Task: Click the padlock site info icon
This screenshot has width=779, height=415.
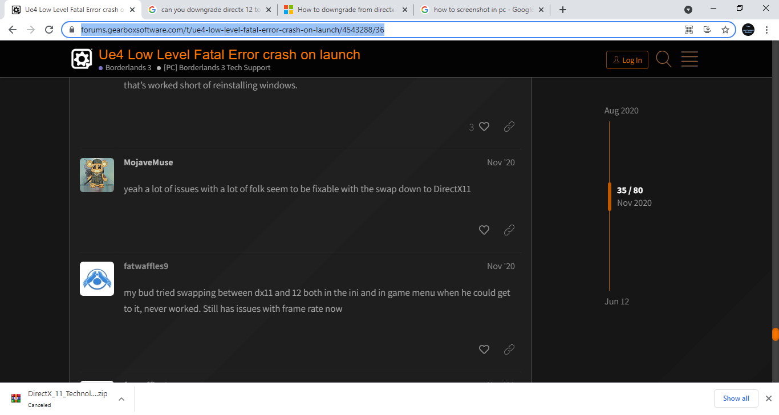Action: point(72,30)
